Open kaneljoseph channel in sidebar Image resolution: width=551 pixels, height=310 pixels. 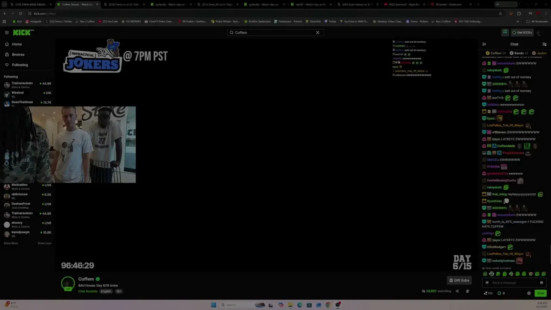28,234
